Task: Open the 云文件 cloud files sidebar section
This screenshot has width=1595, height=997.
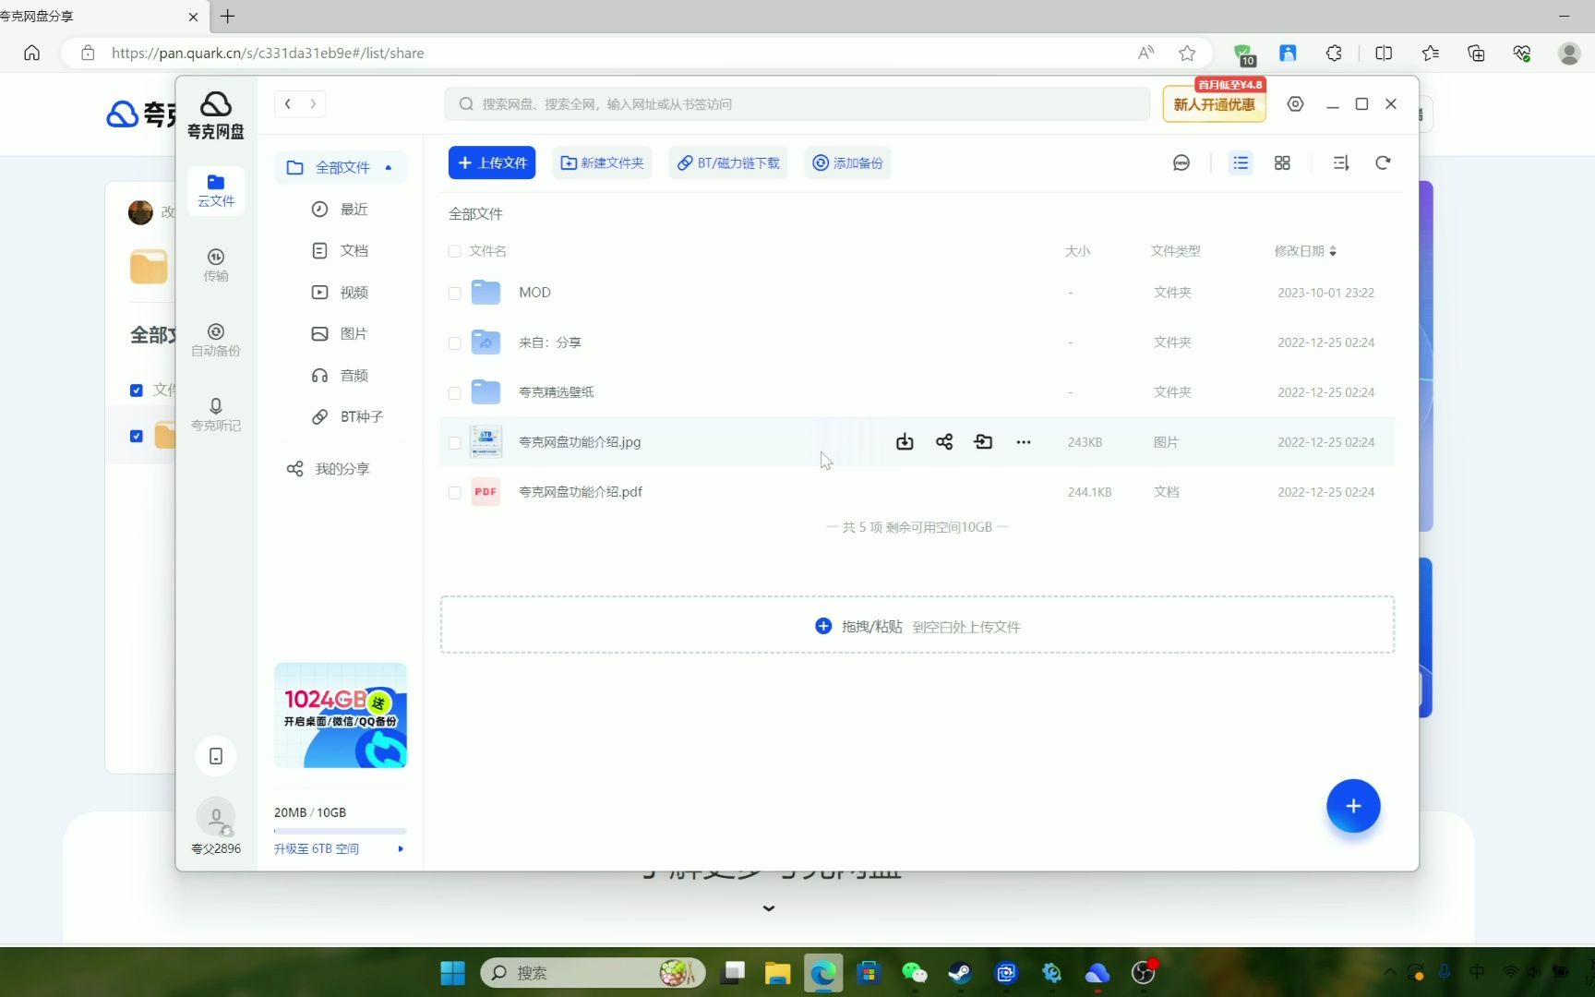Action: click(215, 190)
